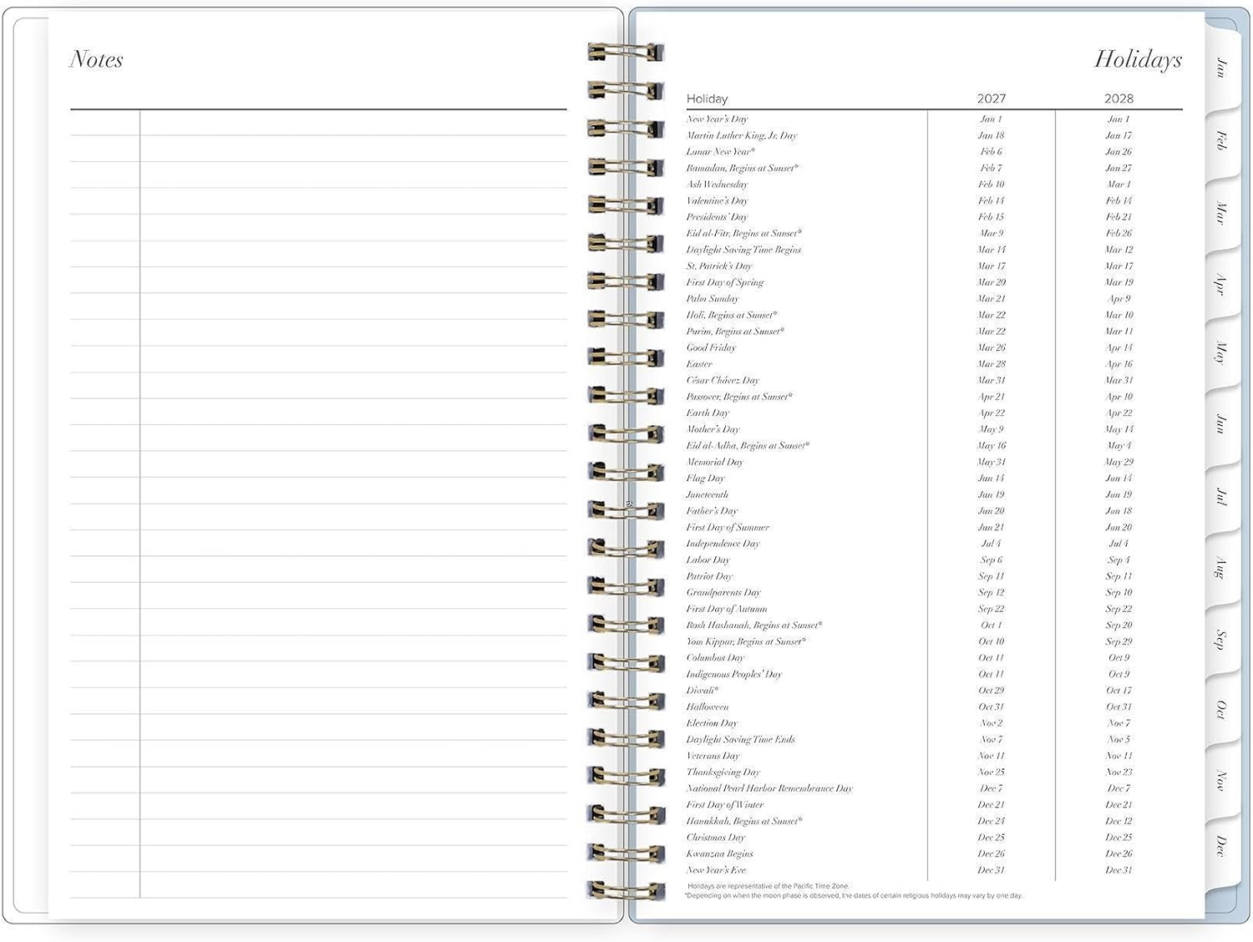Click the "New Year's Day" holiday row
1253x942 pixels.
click(x=934, y=119)
